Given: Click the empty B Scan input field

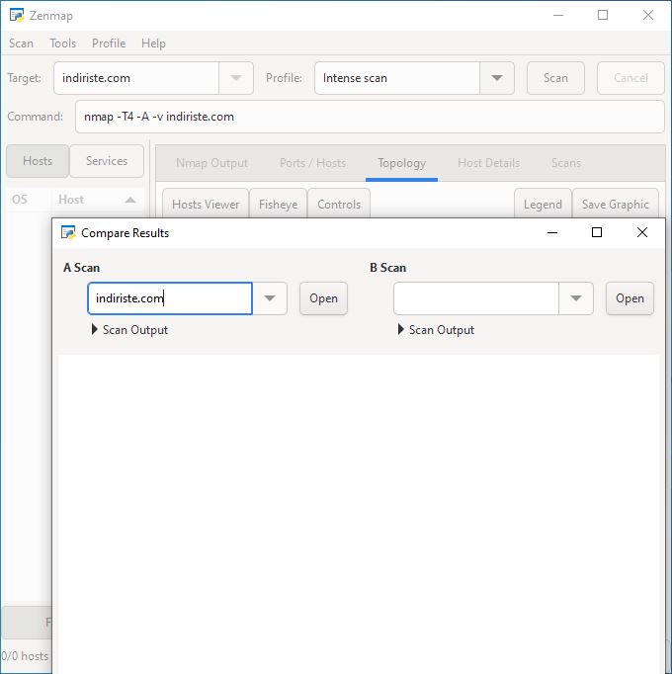Looking at the screenshot, I should 476,298.
